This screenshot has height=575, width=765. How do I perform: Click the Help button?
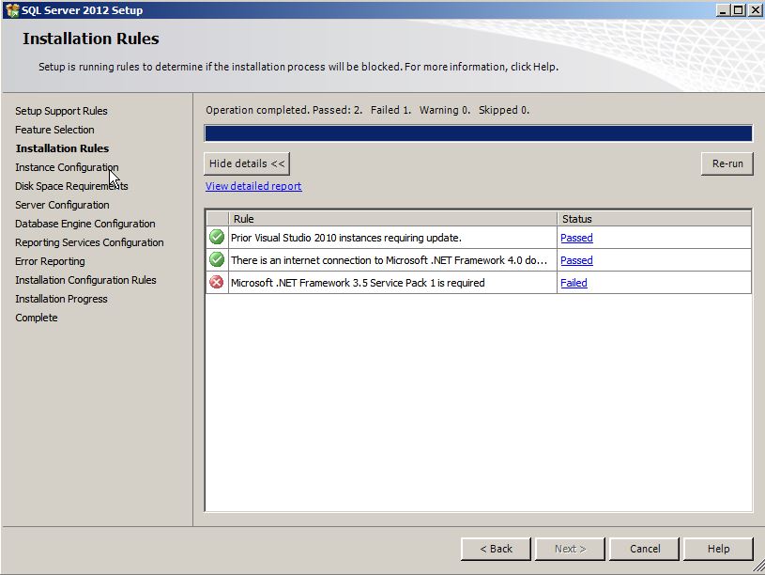pos(718,549)
